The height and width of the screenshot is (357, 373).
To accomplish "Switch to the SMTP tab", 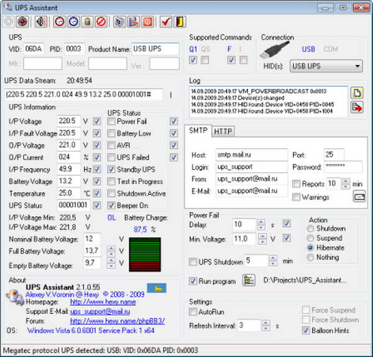I will coord(198,130).
